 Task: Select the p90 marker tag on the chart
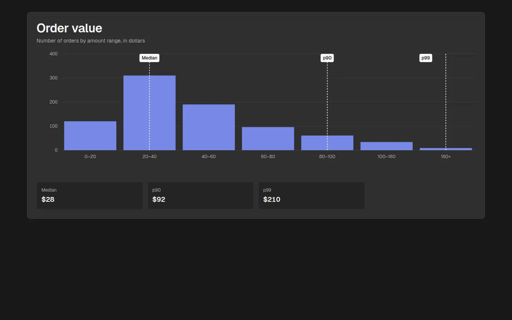327,58
